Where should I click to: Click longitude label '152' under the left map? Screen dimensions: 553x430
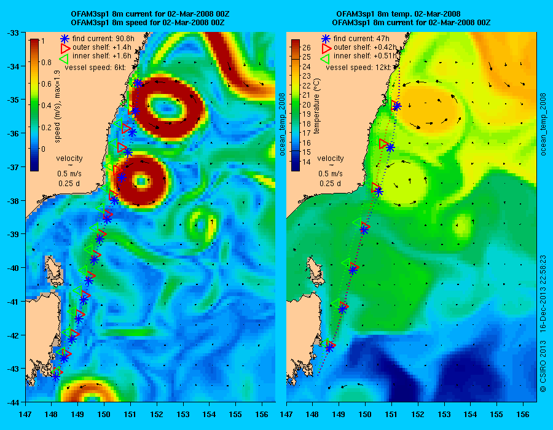(157, 415)
